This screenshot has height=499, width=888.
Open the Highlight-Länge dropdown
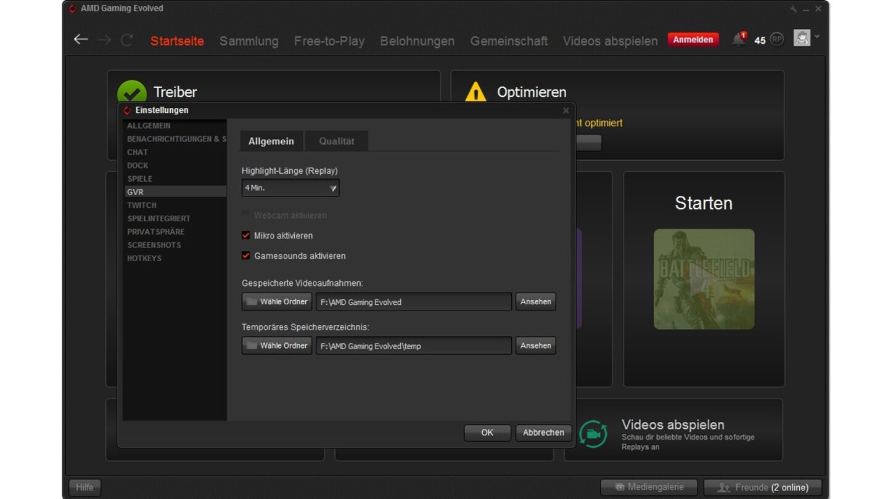coord(290,188)
